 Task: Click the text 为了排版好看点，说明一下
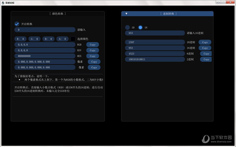click(31, 76)
